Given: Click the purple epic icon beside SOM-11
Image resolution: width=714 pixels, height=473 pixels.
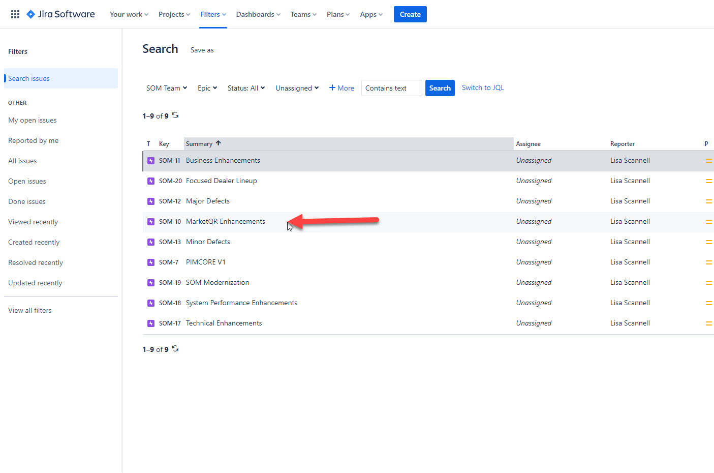Looking at the screenshot, I should (150, 160).
